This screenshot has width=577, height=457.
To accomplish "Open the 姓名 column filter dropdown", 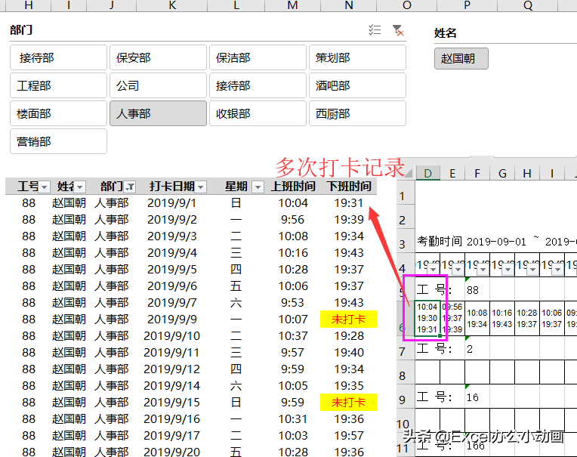I will point(80,187).
